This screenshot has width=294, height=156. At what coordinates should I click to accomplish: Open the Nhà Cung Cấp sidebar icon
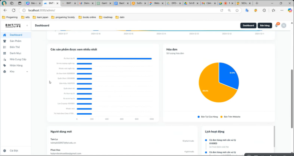[5, 59]
